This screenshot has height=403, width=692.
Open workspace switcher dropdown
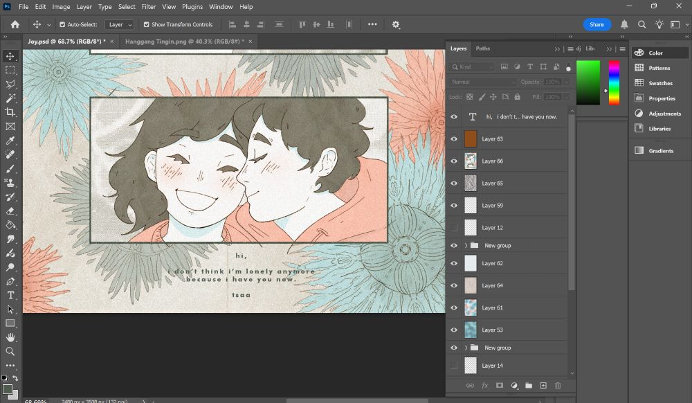click(677, 25)
